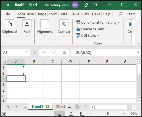Expand the Number group dropdown arrow
Viewport: 142px width, 117px height.
(64, 36)
